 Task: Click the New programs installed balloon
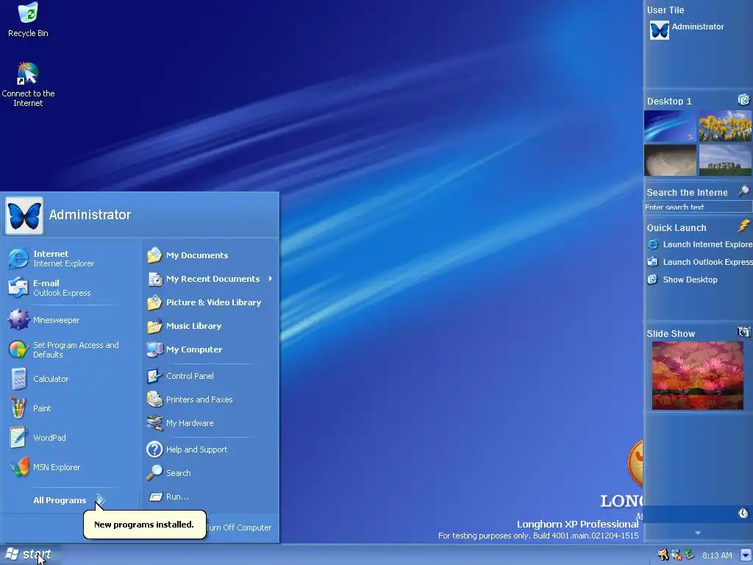[x=145, y=524]
